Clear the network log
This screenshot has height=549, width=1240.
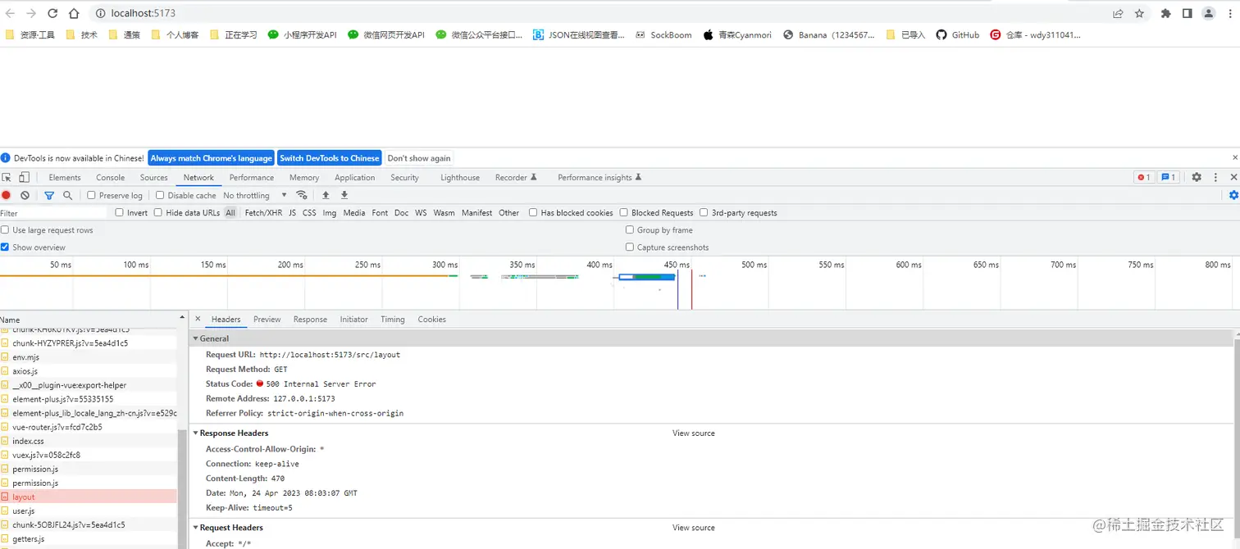click(25, 195)
